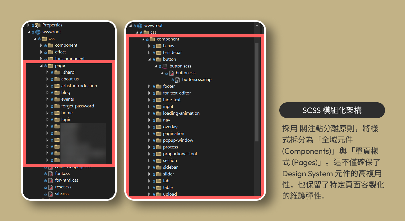405x221 pixels.
Task: Collapse the page folder
Action: (x=41, y=66)
